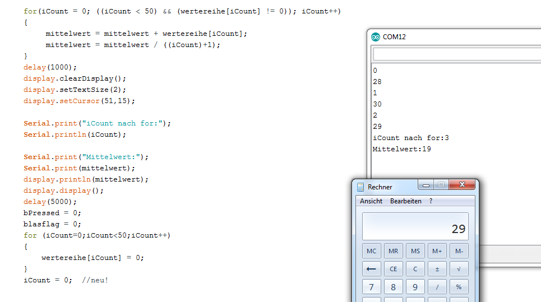Image resolution: width=541 pixels, height=302 pixels.
Task: Click the calculator display showing 29
Action: 415,226
